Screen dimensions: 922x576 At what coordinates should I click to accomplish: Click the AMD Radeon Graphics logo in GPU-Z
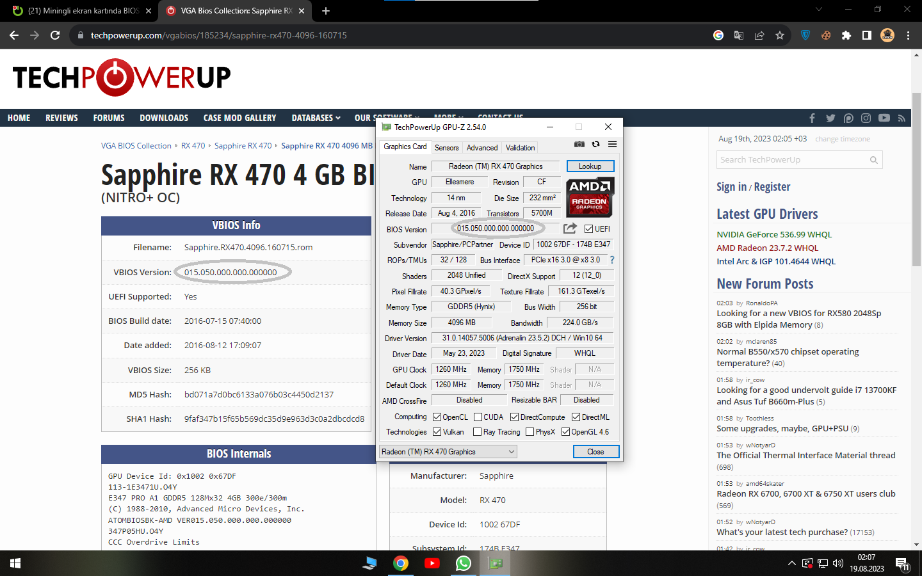click(590, 197)
